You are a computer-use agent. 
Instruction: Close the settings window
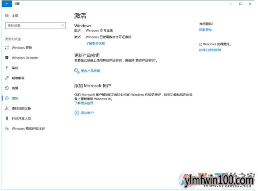coord(250,4)
